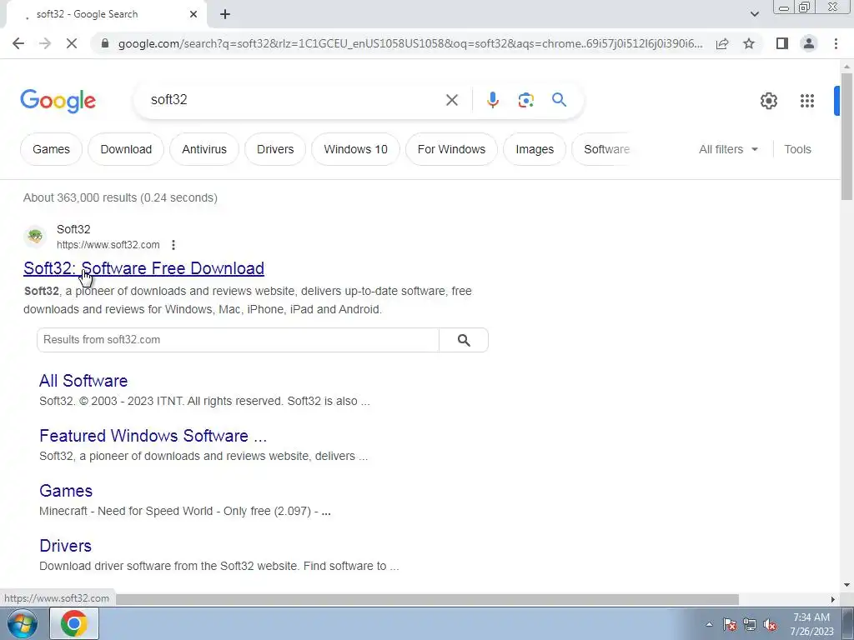Click the vertical scrollbar down arrow
This screenshot has height=640, width=854.
click(x=846, y=586)
